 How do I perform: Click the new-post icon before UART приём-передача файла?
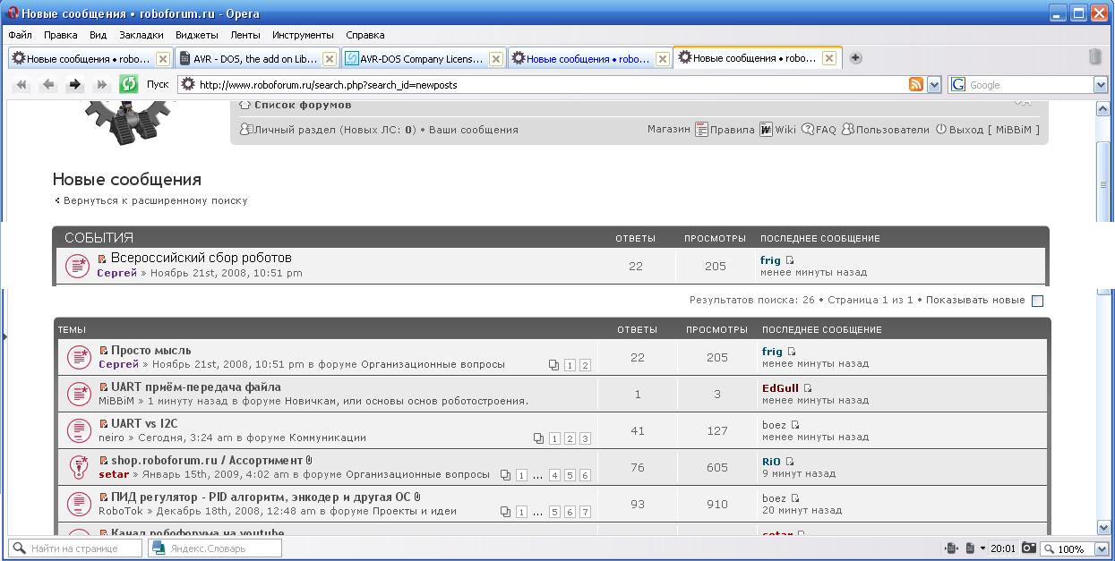click(104, 387)
